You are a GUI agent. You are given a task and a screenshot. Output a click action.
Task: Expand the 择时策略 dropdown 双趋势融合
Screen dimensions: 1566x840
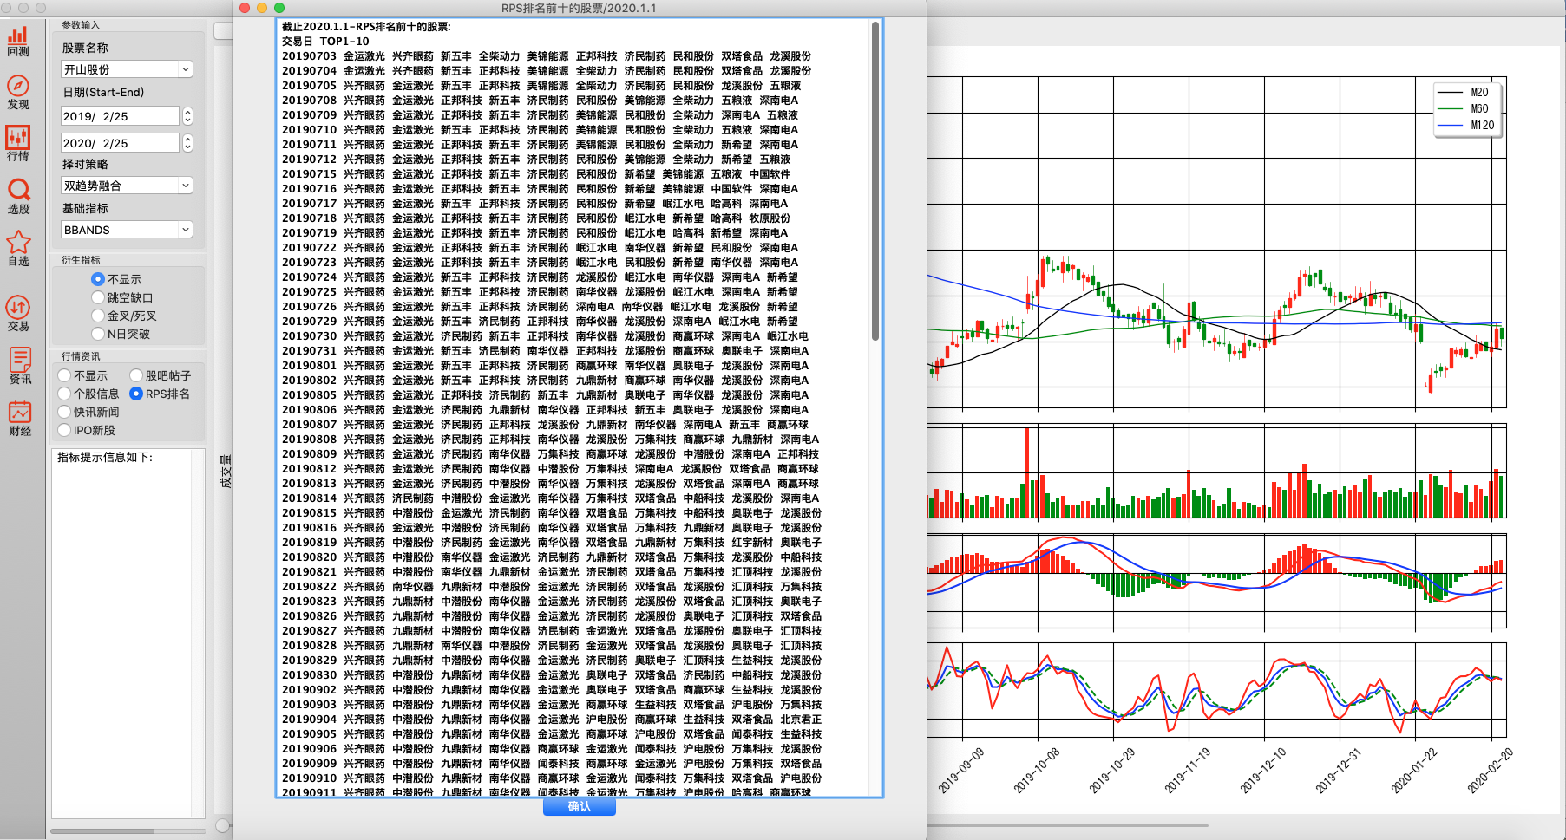click(127, 186)
